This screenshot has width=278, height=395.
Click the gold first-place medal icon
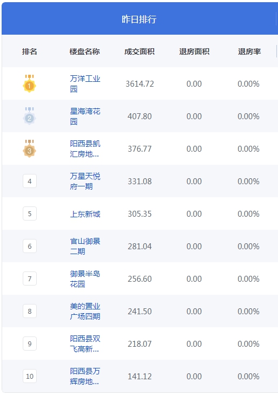[x=29, y=83]
